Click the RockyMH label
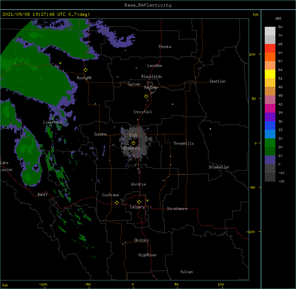Screen dimensions: 296x289 click(x=84, y=78)
